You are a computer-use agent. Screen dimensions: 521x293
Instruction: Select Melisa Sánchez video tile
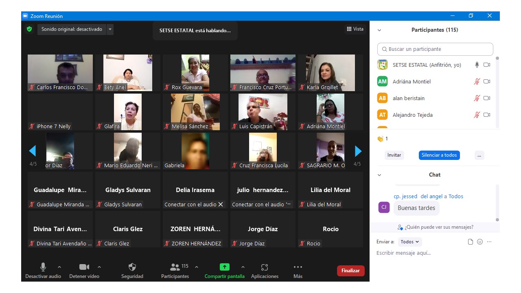coord(195,112)
